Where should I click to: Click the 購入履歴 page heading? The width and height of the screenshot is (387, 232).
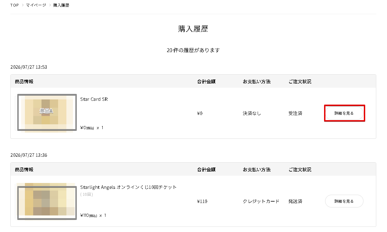coord(193,29)
